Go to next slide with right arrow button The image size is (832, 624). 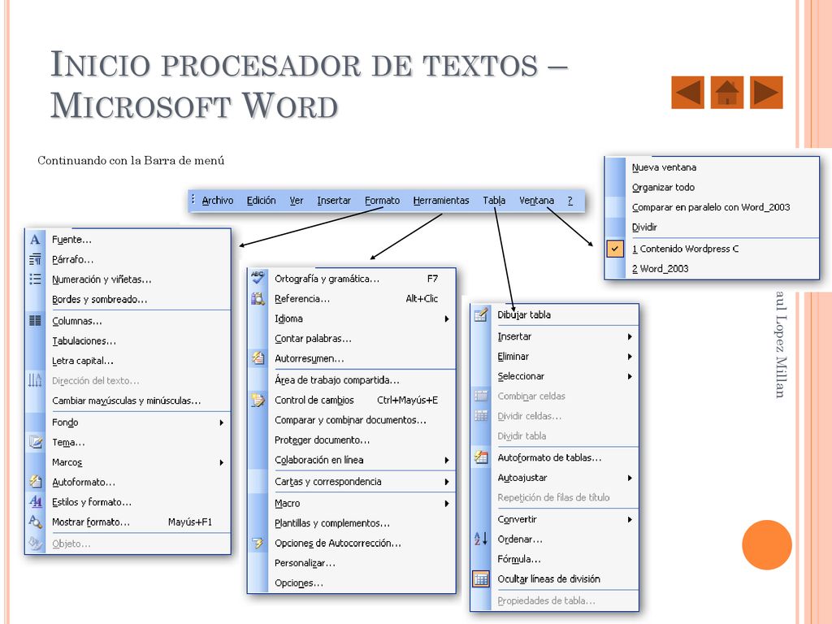pyautogui.click(x=766, y=93)
